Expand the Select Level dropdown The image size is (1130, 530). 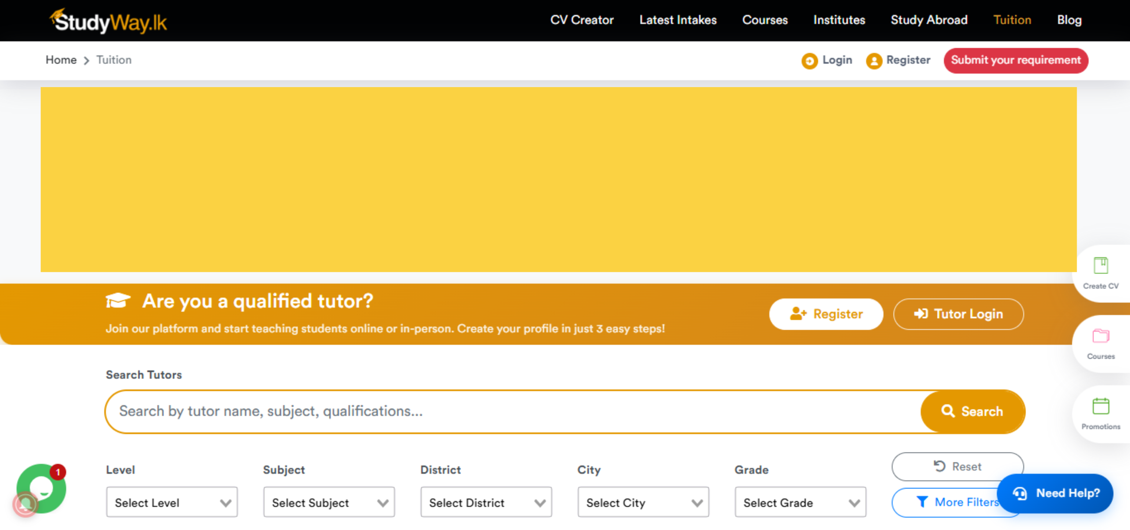pos(172,502)
